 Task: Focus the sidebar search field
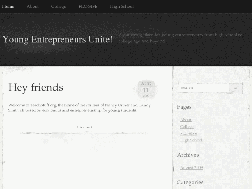[x=202, y=88]
